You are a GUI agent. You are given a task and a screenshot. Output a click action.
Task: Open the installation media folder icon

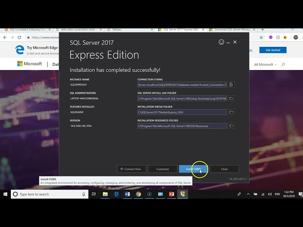tap(231, 112)
